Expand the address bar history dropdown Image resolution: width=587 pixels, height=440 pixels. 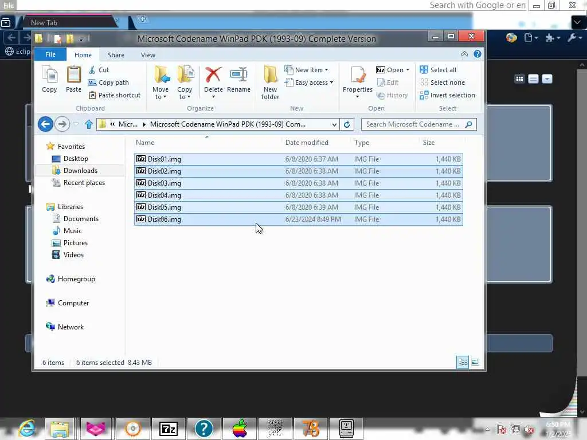334,124
